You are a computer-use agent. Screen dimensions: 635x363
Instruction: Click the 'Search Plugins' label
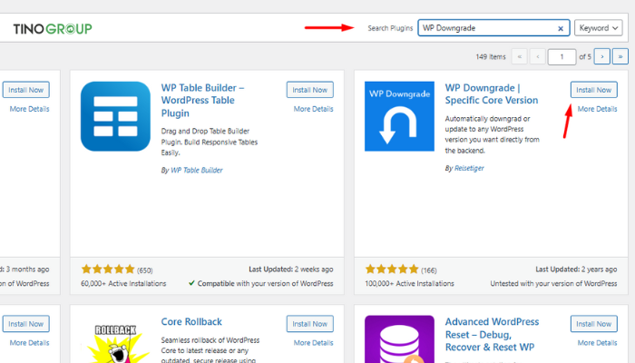[x=390, y=28]
